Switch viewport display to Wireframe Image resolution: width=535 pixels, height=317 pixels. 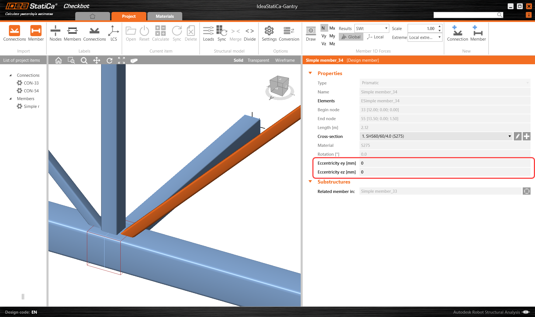(x=285, y=60)
